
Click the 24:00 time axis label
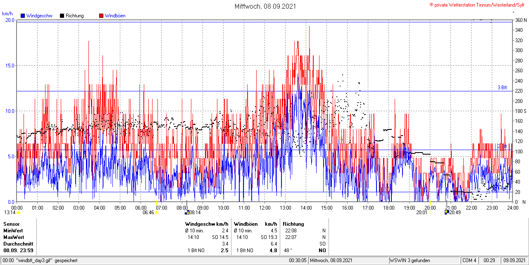(513, 208)
